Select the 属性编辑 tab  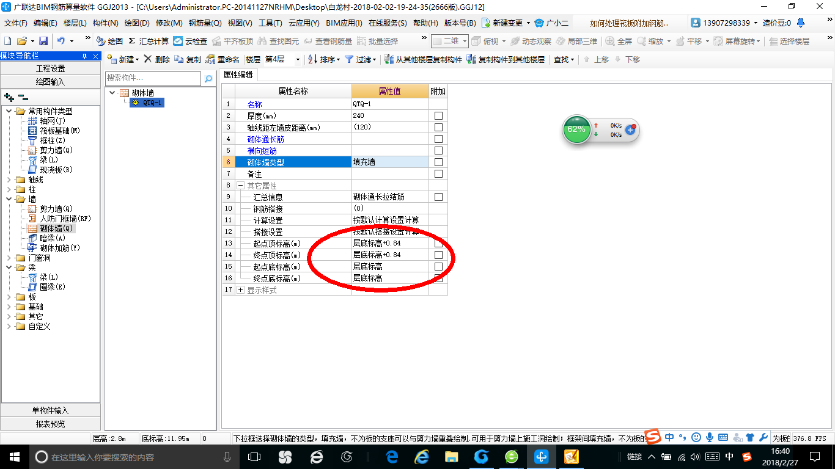pyautogui.click(x=238, y=75)
